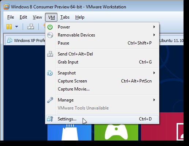Click the VMware Workstation title bar icon

pyautogui.click(x=6, y=7)
